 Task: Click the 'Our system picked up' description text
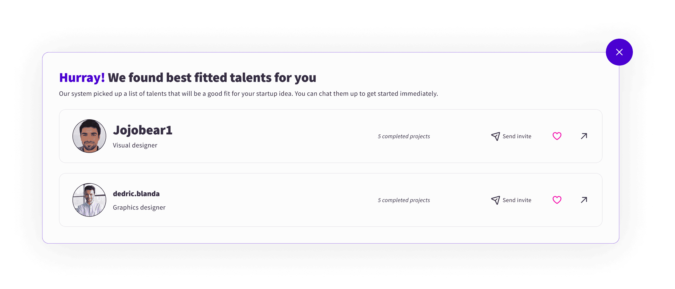pos(248,94)
